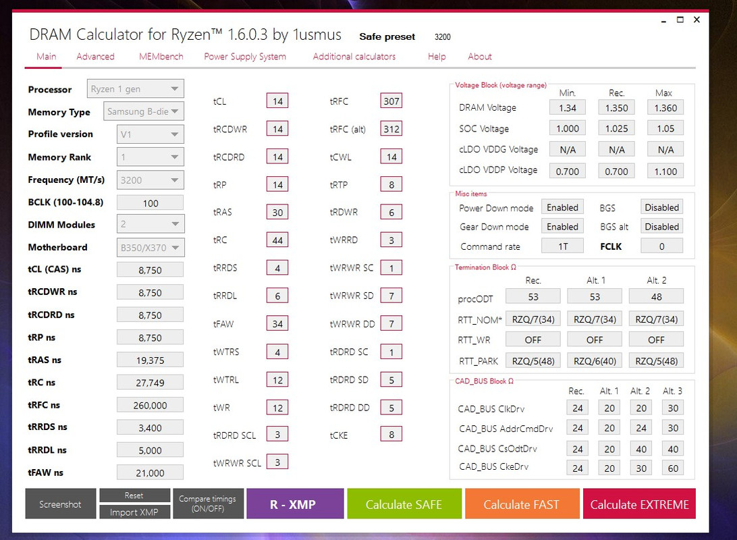Open the Motherboard B350/X370 dropdown
Viewport: 737px width, 540px height.
pos(151,248)
